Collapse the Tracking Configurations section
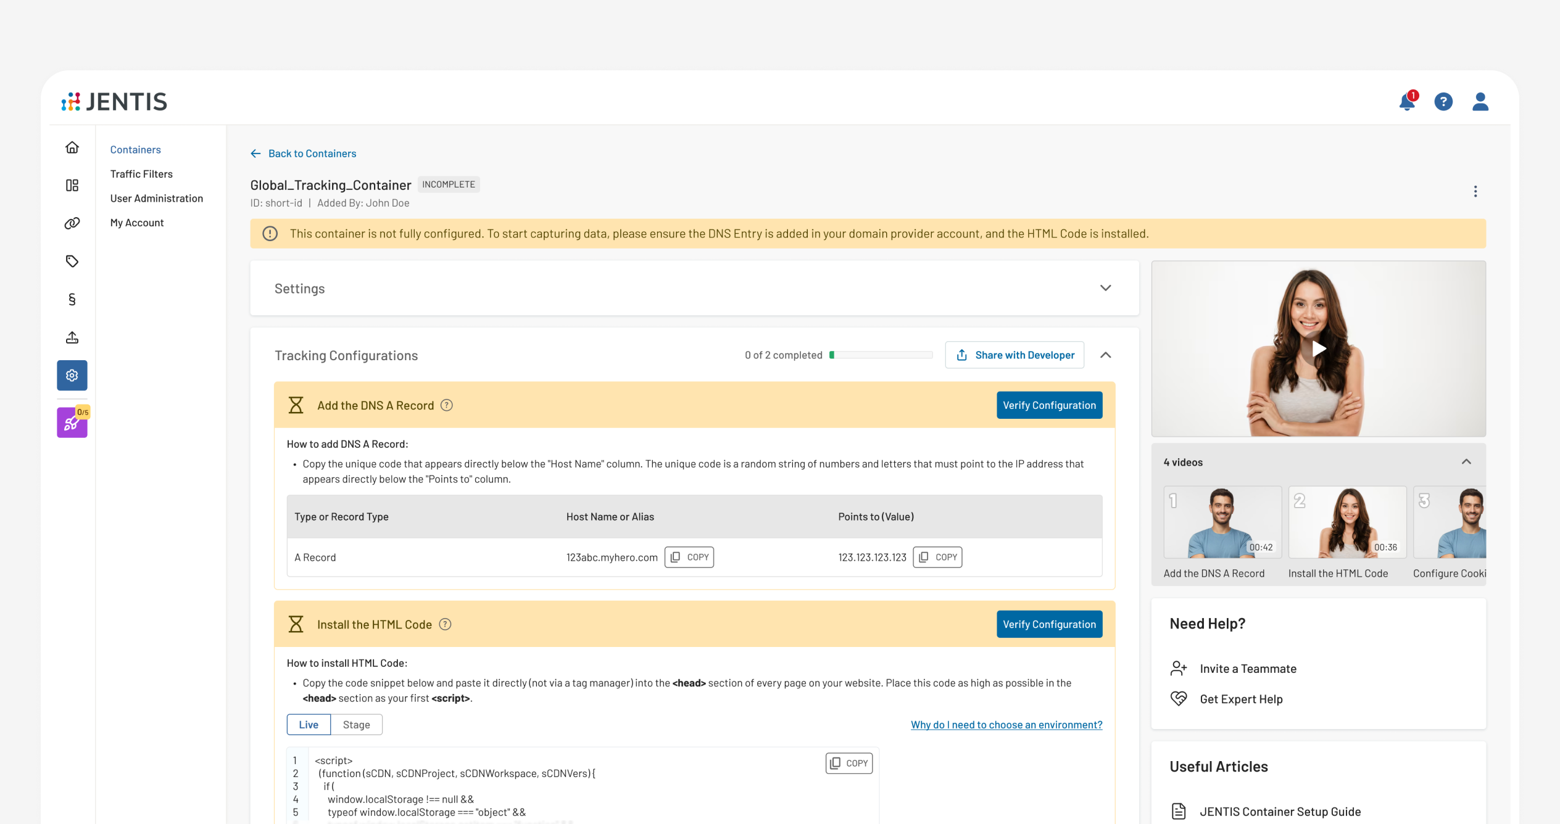 tap(1105, 355)
